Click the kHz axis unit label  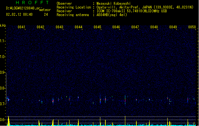tap(3, 26)
